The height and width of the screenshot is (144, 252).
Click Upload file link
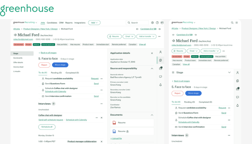pyautogui.click(x=116, y=139)
